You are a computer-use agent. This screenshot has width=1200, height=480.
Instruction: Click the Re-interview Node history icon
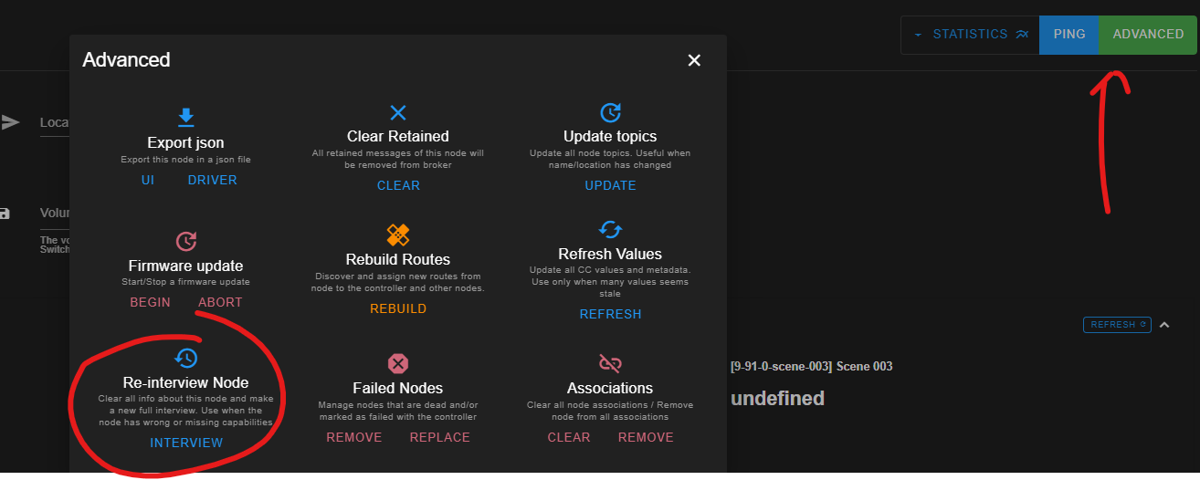(185, 358)
